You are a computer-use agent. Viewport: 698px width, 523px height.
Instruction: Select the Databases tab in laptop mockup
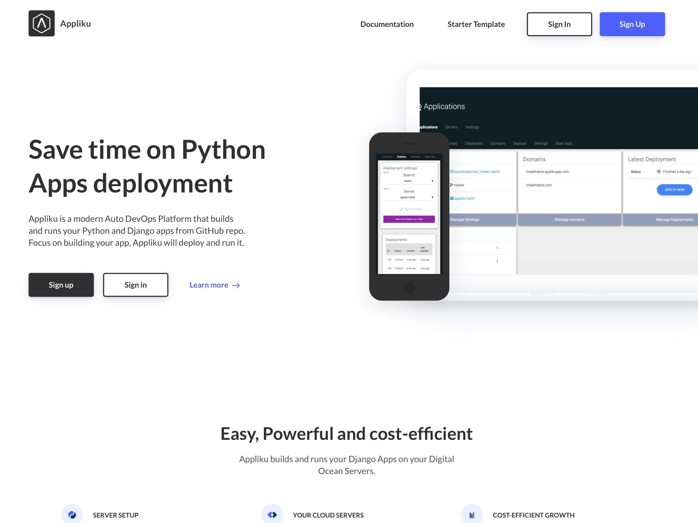473,144
